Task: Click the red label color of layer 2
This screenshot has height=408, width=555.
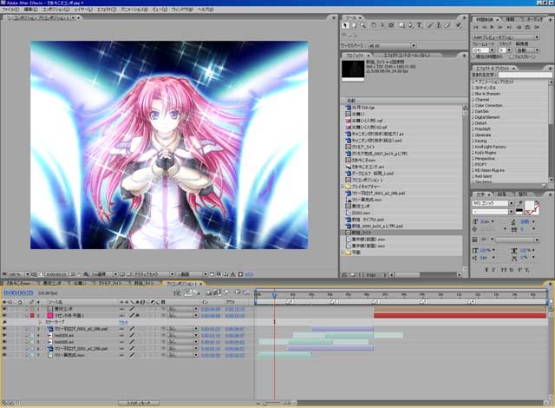Action: (32, 315)
